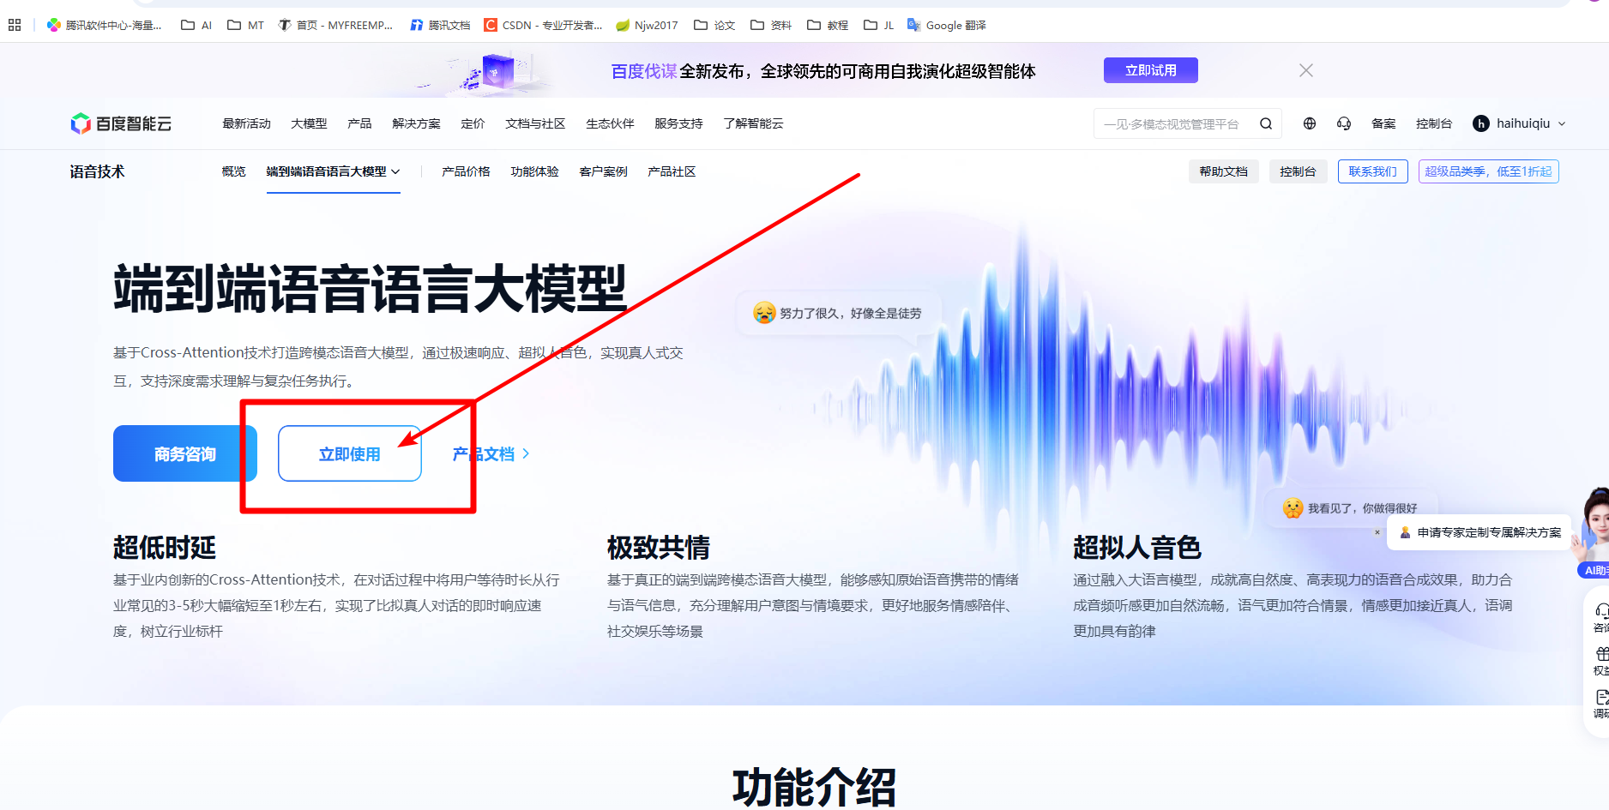
Task: Open the 备案 link
Action: [1383, 123]
